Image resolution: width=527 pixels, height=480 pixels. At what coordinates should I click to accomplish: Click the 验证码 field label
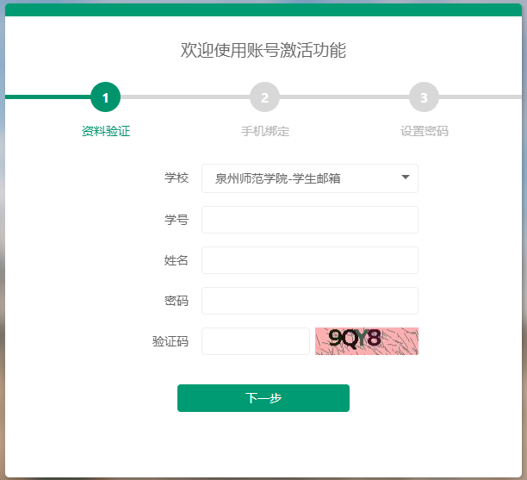pyautogui.click(x=170, y=341)
